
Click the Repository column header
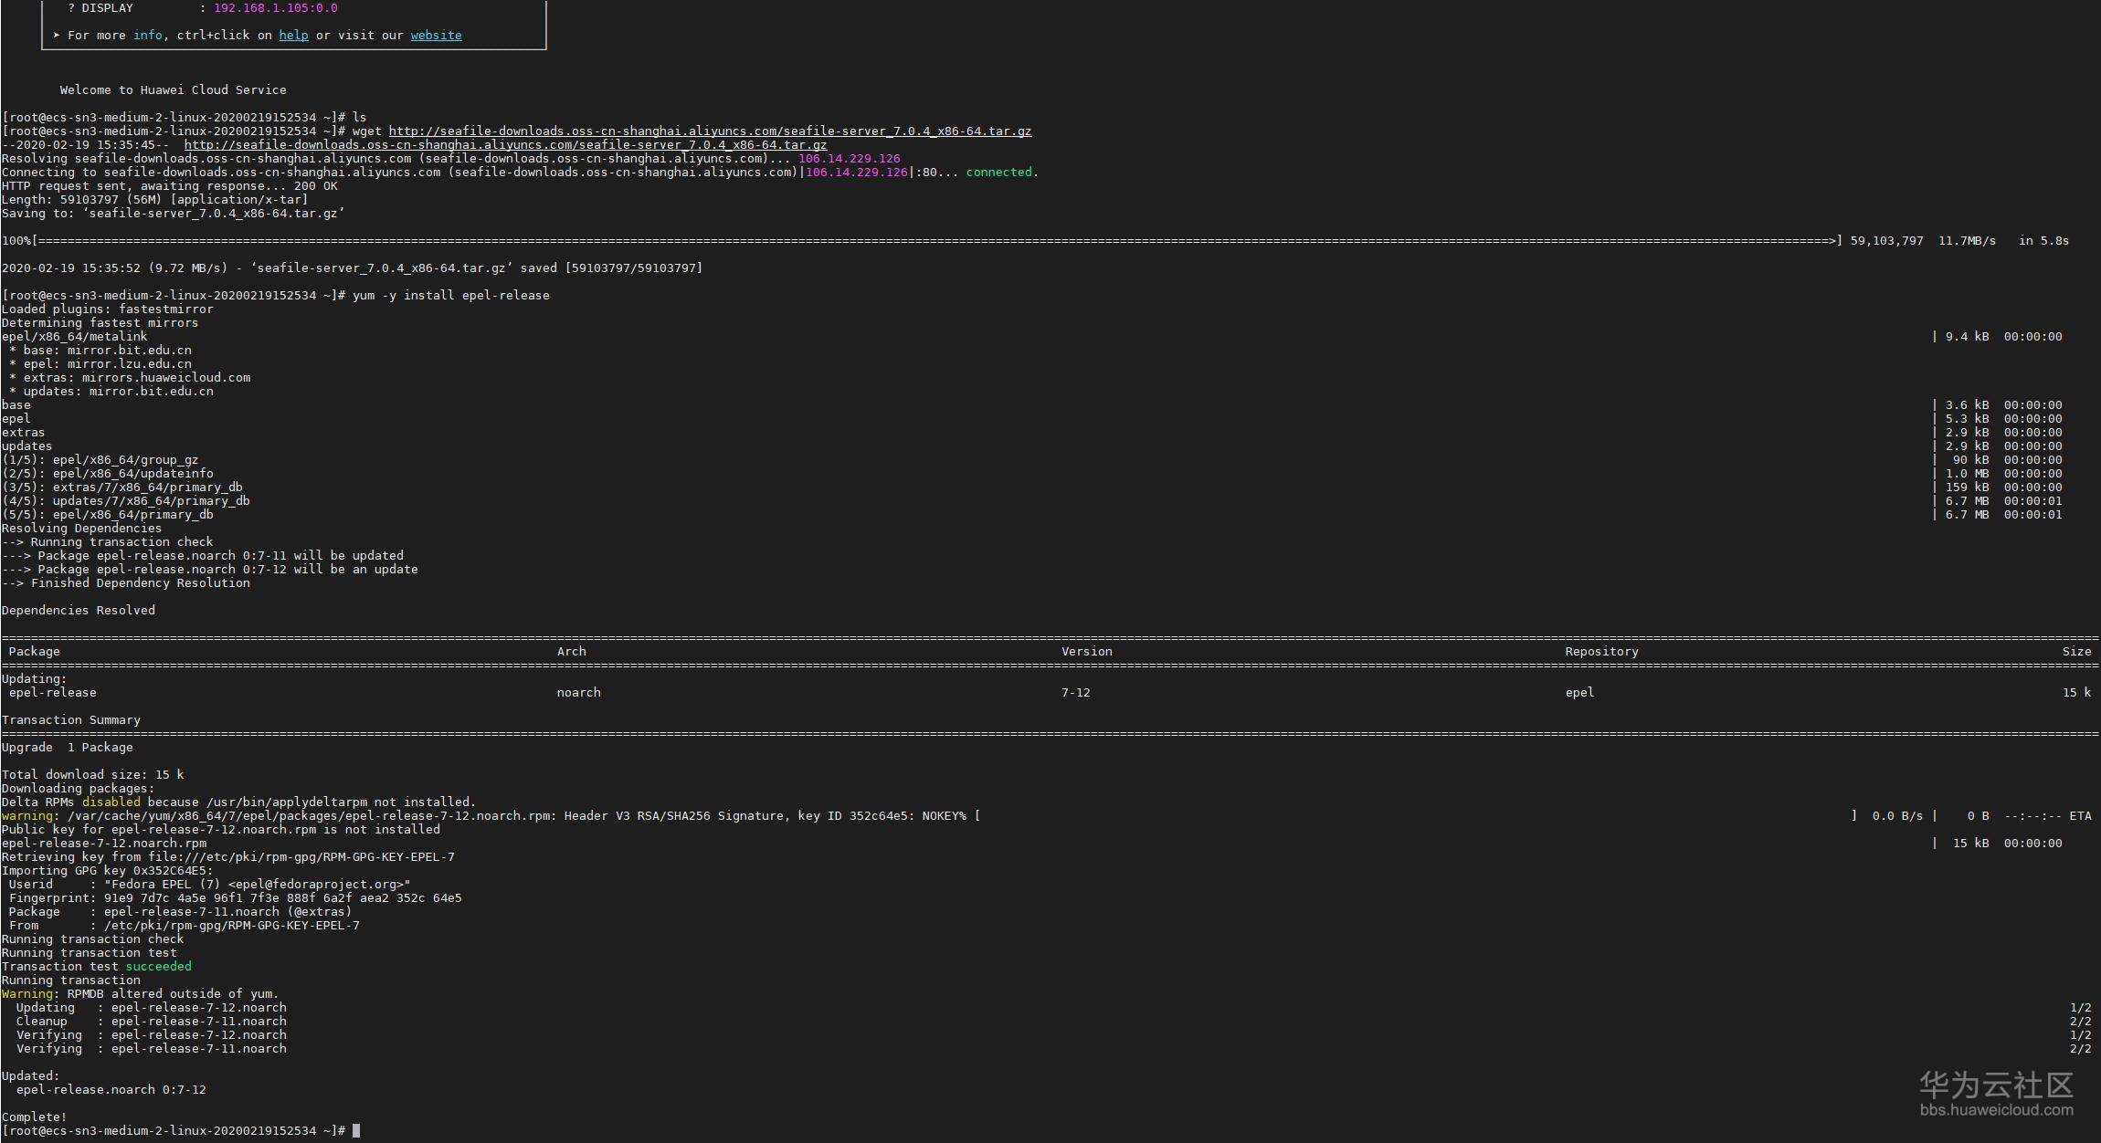1600,651
